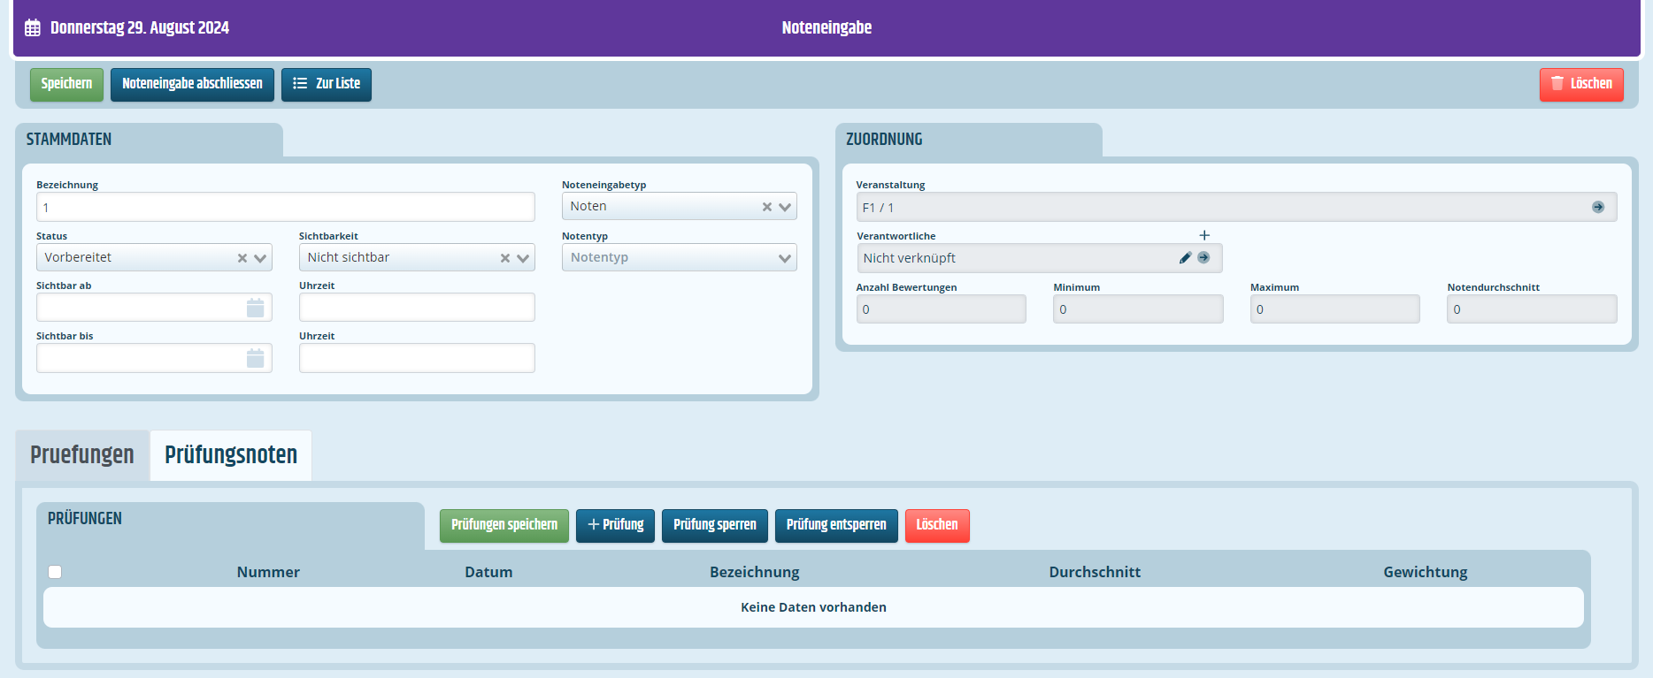Click the pencil edit icon in Verantwortliche

pyautogui.click(x=1186, y=258)
